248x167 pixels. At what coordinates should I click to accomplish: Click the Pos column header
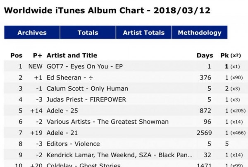click(x=17, y=55)
